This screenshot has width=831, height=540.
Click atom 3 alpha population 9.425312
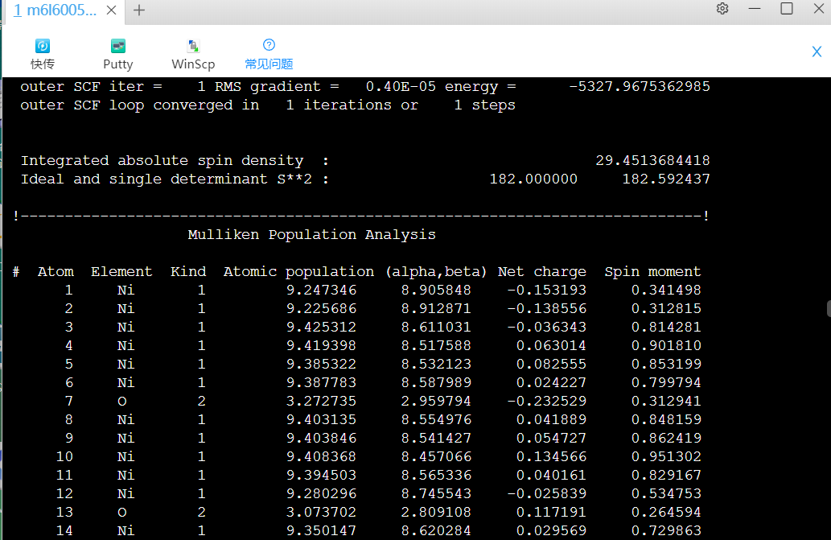(321, 328)
